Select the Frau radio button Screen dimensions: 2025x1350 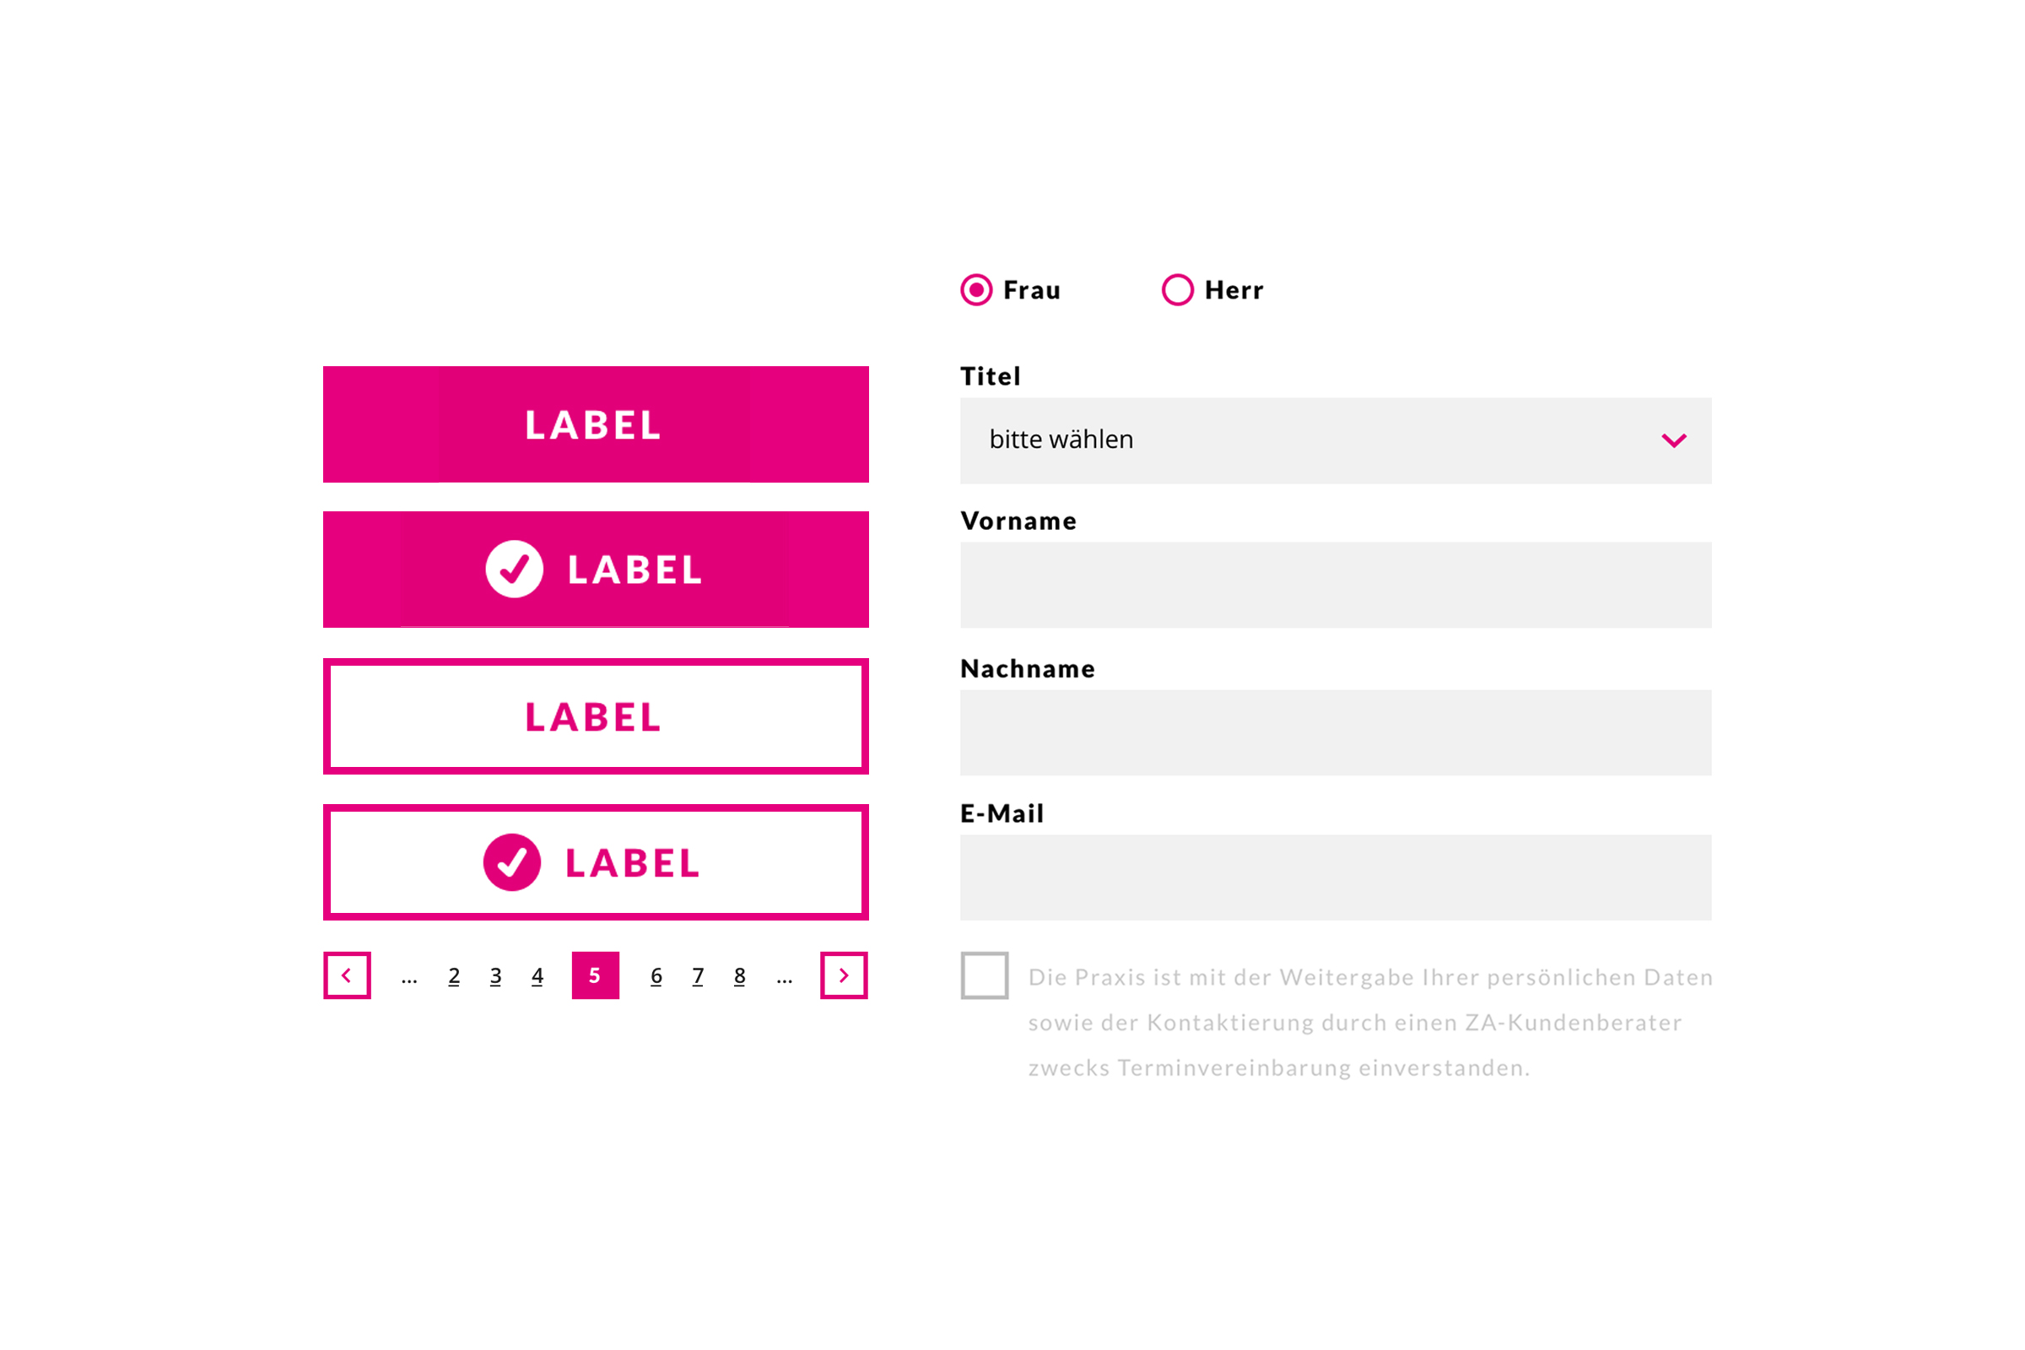point(976,290)
